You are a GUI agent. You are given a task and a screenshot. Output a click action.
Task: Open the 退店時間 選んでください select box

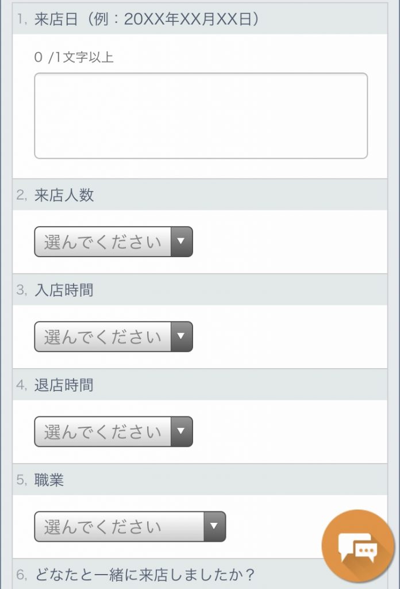tap(103, 431)
